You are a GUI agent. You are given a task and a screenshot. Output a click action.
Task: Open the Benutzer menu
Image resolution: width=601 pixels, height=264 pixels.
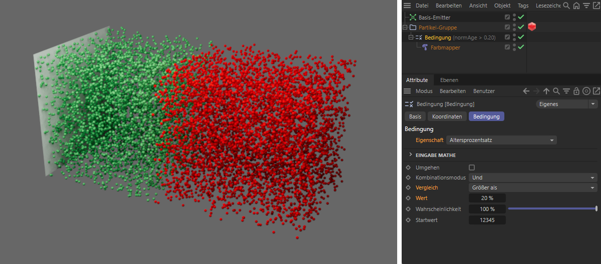pos(484,91)
